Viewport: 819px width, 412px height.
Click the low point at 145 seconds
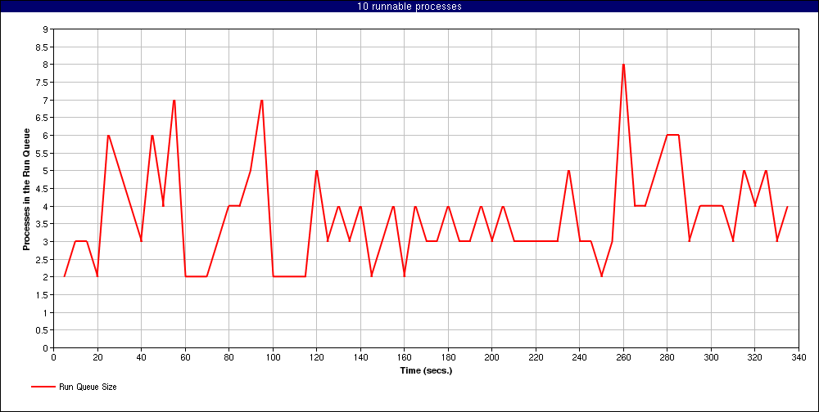click(x=371, y=277)
